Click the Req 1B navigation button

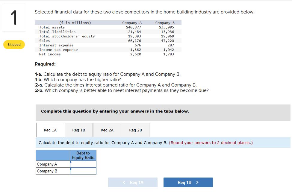188,182
